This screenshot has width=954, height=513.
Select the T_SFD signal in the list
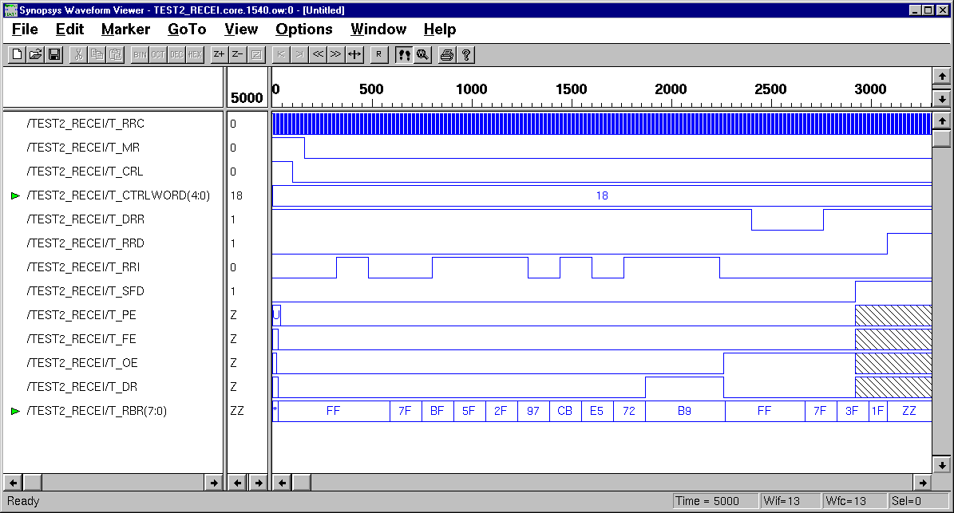[85, 291]
